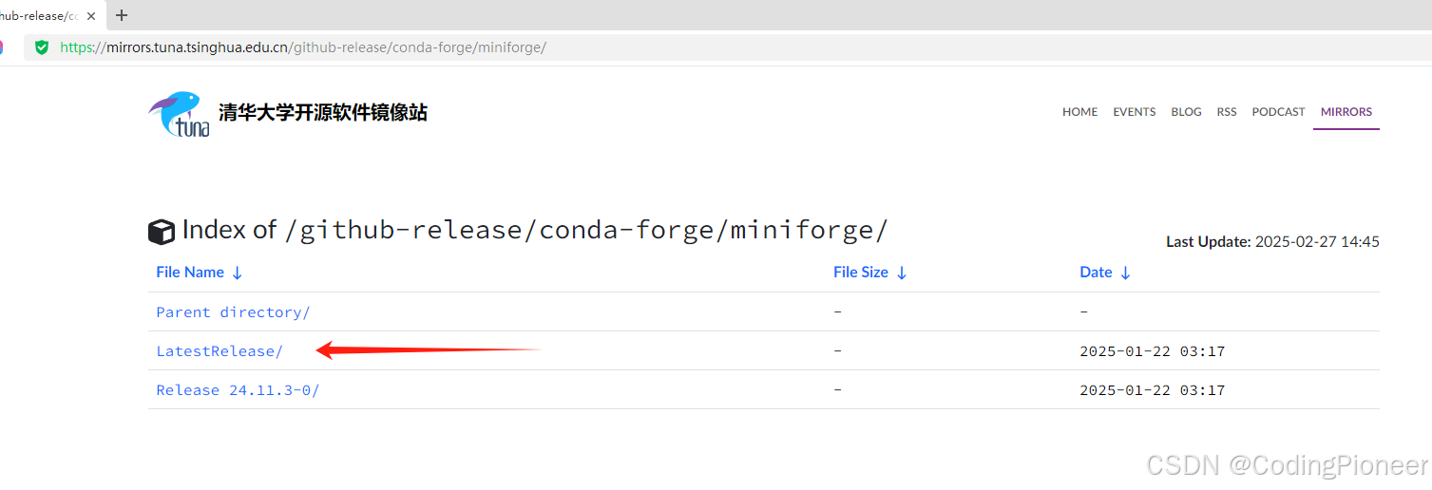Open the LatestRelease/ folder
The width and height of the screenshot is (1432, 490).
point(220,350)
